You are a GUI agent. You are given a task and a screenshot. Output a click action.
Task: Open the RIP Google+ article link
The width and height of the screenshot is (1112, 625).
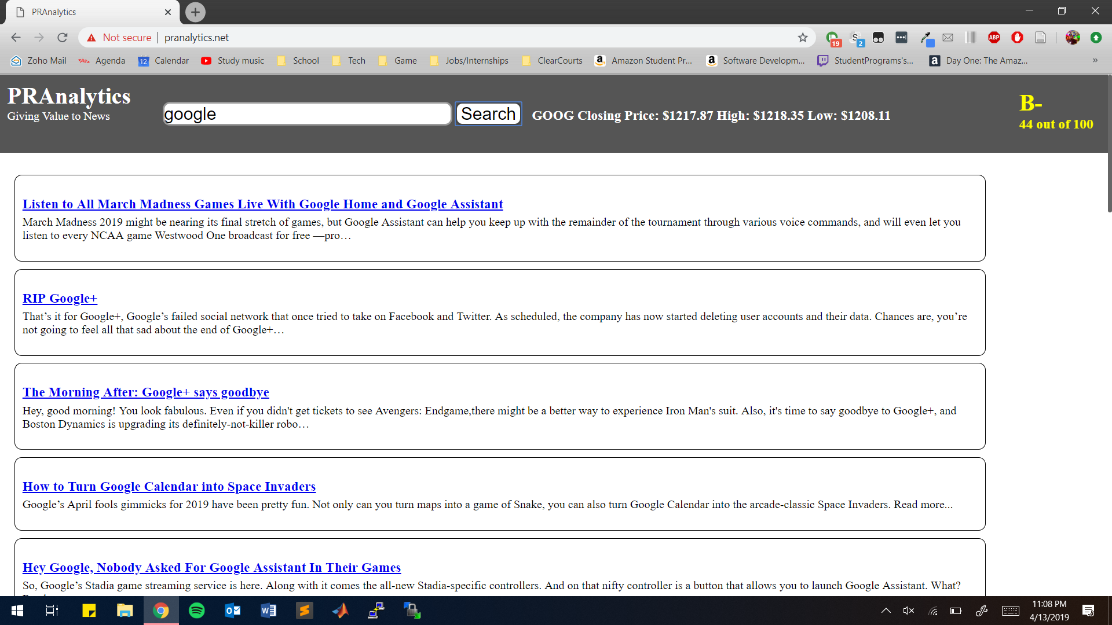click(x=60, y=299)
